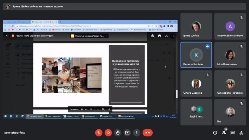This screenshot has height=140, width=249.
Task: Click the muted mic icon on Єлизавета Ткаченко tile
Action: tap(241, 75)
